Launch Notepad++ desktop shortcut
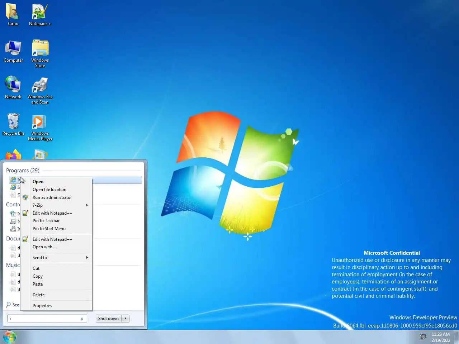The height and width of the screenshot is (344, 459). [x=40, y=14]
